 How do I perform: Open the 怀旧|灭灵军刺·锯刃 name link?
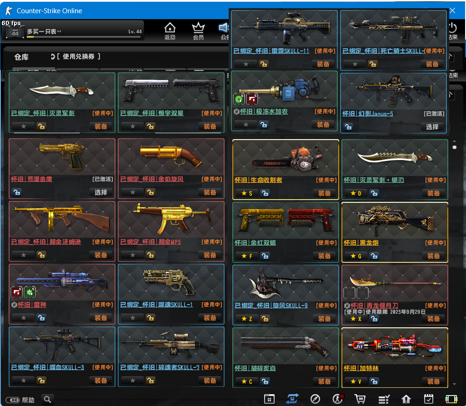coord(374,180)
